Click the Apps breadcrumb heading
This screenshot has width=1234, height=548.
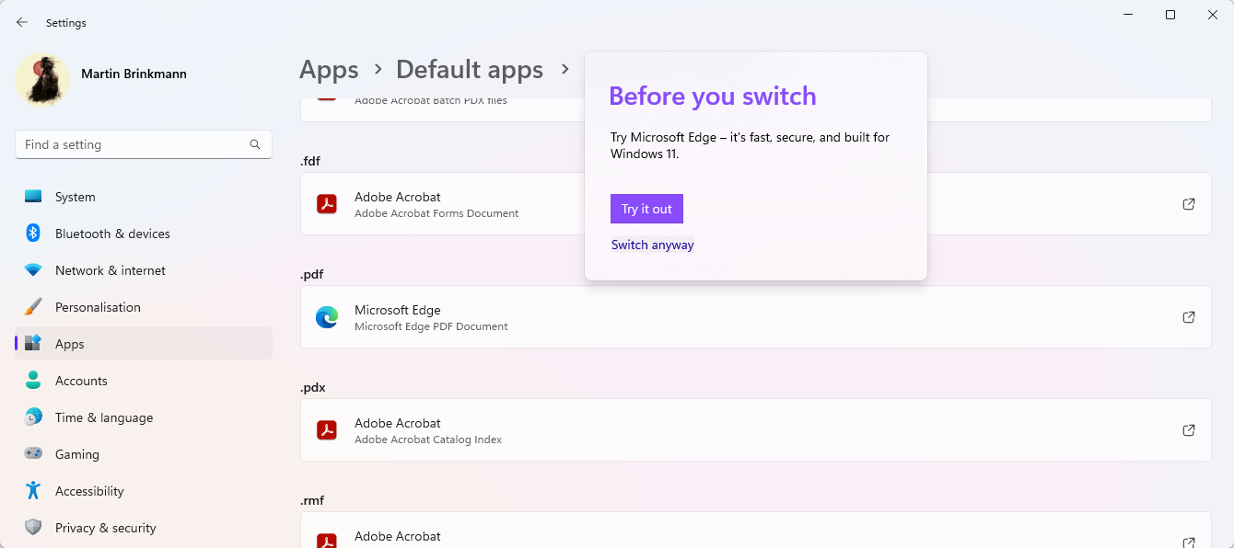coord(329,70)
